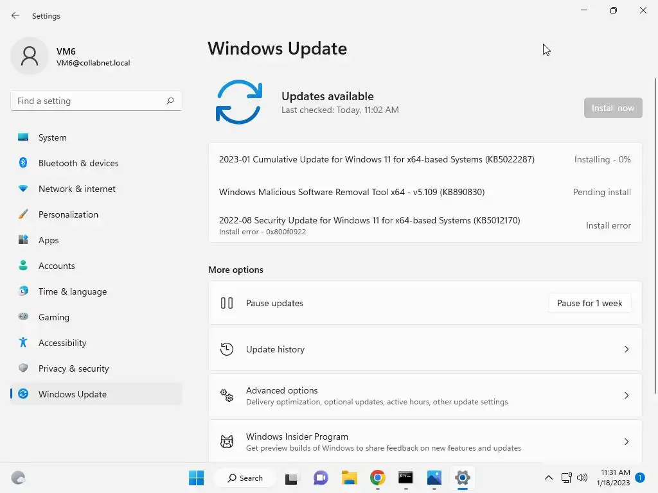This screenshot has width=658, height=493.
Task: Click the Time & language globe icon
Action: click(23, 291)
